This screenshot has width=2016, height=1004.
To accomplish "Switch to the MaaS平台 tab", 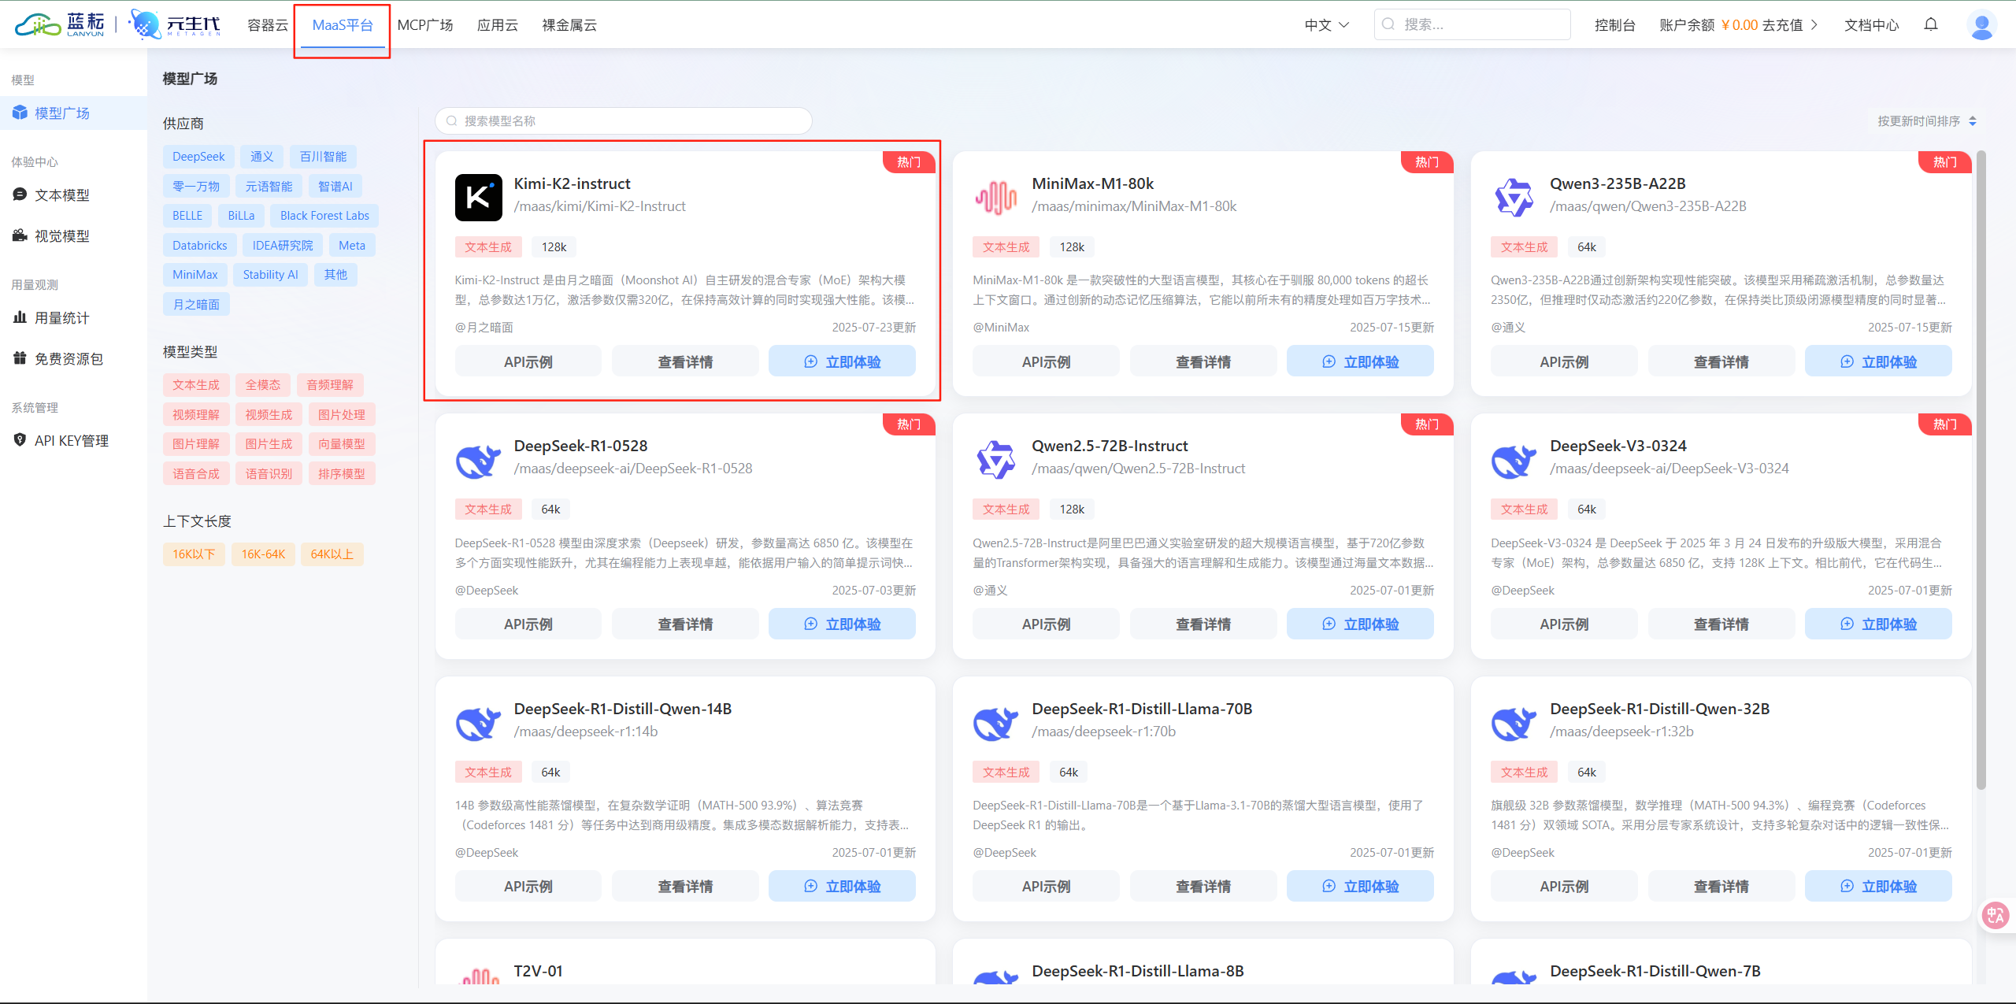I will pos(343,24).
